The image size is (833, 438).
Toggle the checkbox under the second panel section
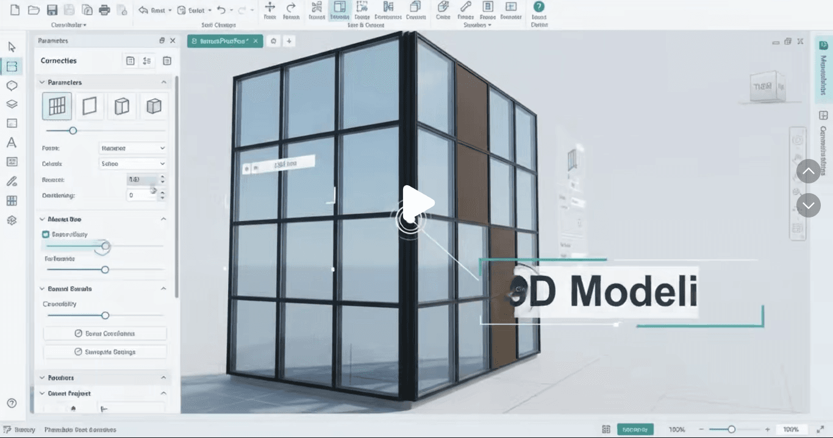click(x=45, y=234)
